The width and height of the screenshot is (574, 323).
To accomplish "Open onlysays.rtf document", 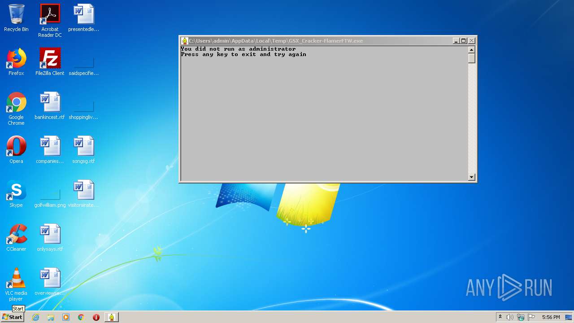I will tap(50, 238).
